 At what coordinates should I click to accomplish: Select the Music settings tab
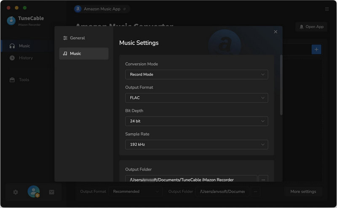click(83, 54)
